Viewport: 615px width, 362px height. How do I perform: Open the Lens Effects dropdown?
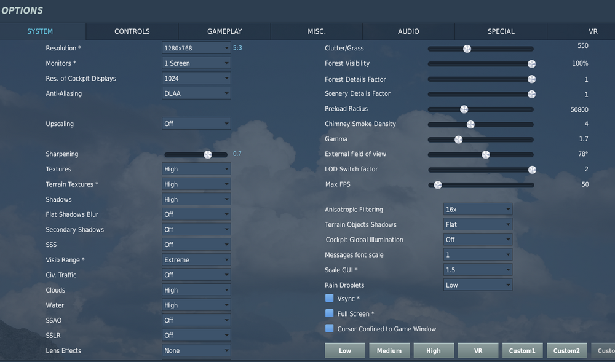[197, 350]
